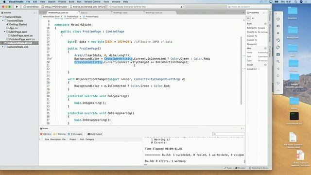The width and height of the screenshot is (311, 175).
Task: Run the project with the play button
Action: coord(17,7)
